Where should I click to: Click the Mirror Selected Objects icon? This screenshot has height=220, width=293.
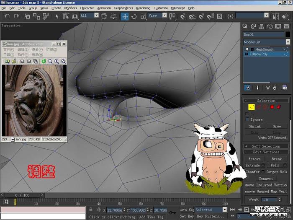(275, 16)
